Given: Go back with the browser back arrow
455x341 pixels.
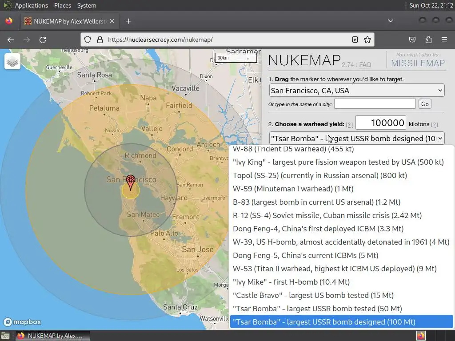Looking at the screenshot, I should 11,40.
